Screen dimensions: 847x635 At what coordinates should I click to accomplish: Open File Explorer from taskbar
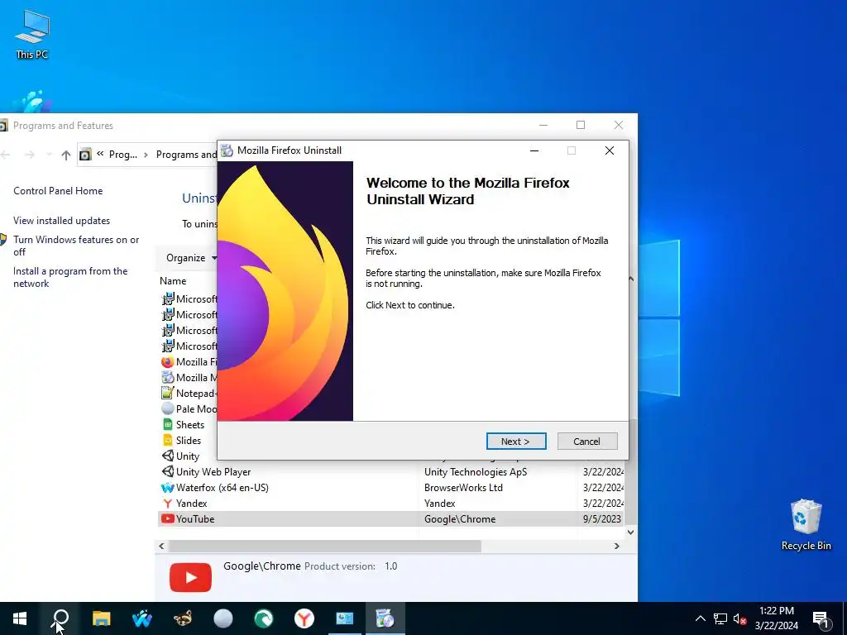coord(101,618)
